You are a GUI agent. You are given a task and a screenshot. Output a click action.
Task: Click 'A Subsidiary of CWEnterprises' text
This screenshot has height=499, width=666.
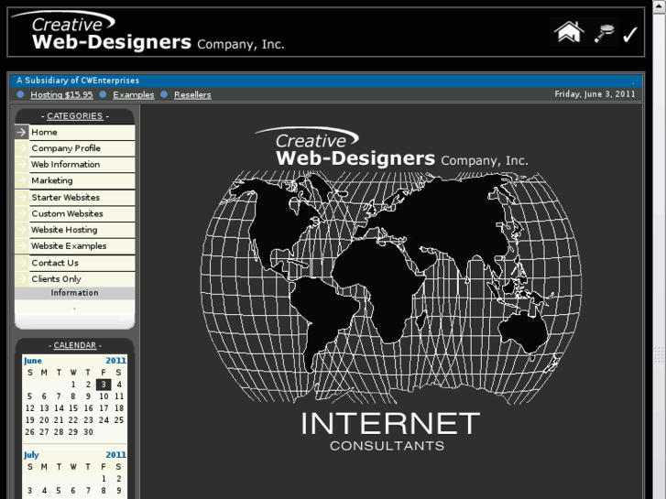tap(78, 81)
